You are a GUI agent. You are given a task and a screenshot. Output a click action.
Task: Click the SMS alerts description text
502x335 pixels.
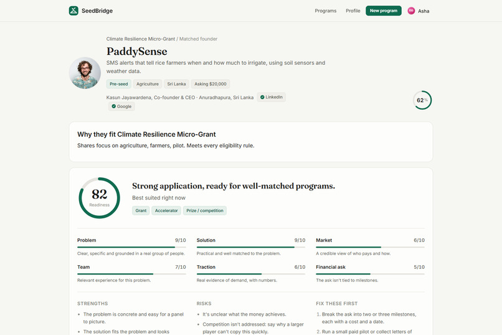(215, 67)
